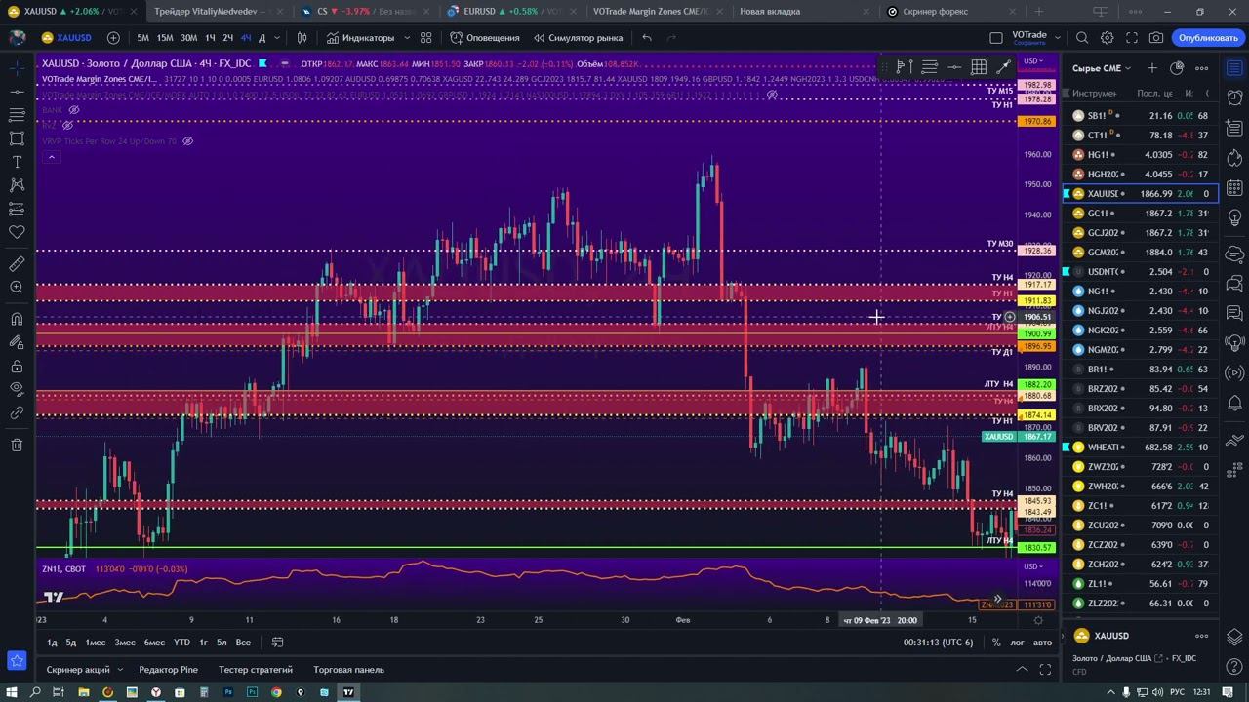Collapse the bottom panel chevron
This screenshot has width=1249, height=702.
click(x=1022, y=670)
